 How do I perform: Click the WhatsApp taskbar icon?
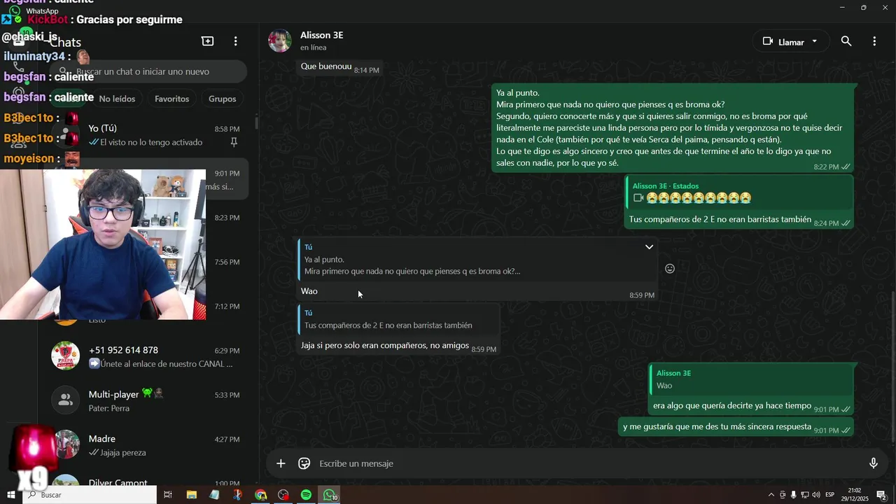click(329, 495)
